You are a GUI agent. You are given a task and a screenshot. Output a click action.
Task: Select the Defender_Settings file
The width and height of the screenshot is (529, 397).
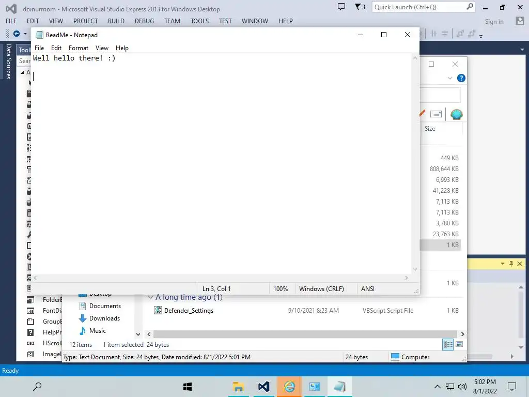click(x=189, y=311)
